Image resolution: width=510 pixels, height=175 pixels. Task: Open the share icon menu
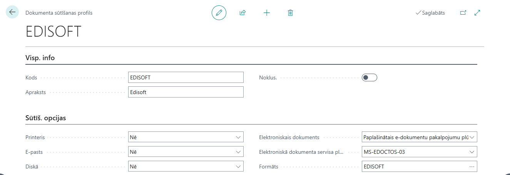click(242, 13)
